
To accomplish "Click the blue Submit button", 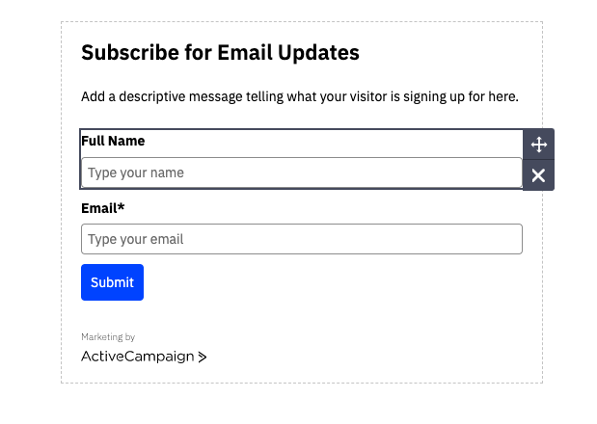I will point(112,282).
